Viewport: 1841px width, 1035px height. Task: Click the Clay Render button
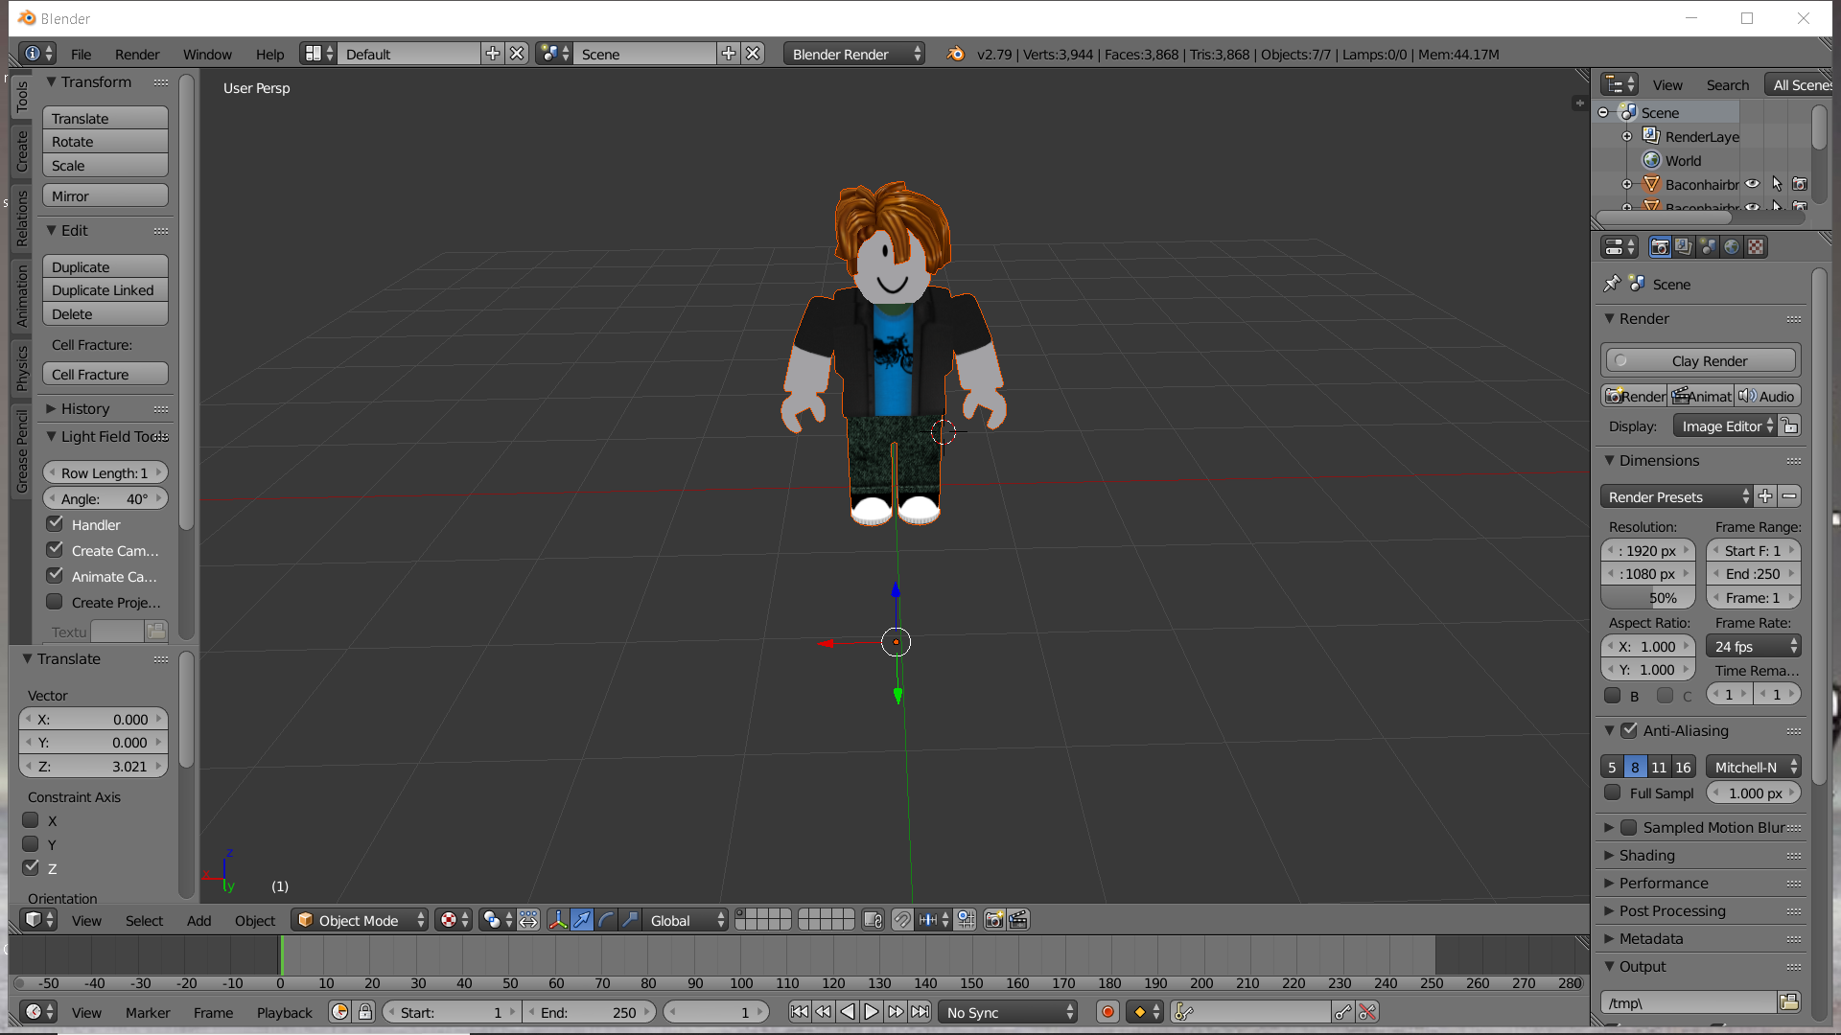point(1701,360)
